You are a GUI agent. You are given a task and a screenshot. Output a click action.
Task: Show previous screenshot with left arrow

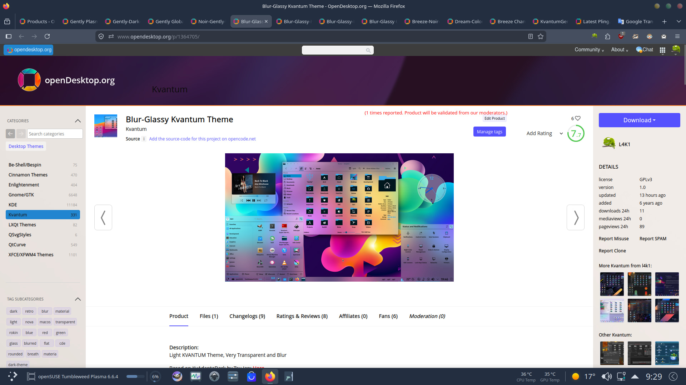103,217
